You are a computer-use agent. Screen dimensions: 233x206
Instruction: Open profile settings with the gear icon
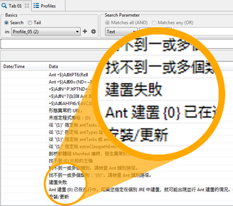pos(94,32)
